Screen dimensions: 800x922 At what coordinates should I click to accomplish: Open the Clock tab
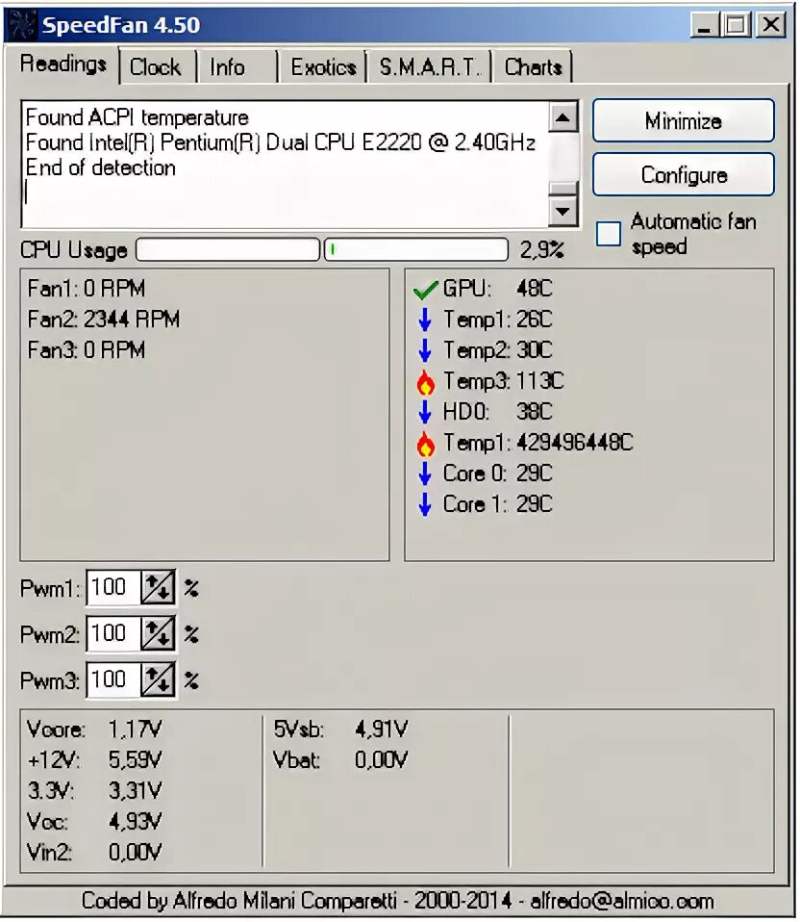pyautogui.click(x=156, y=67)
